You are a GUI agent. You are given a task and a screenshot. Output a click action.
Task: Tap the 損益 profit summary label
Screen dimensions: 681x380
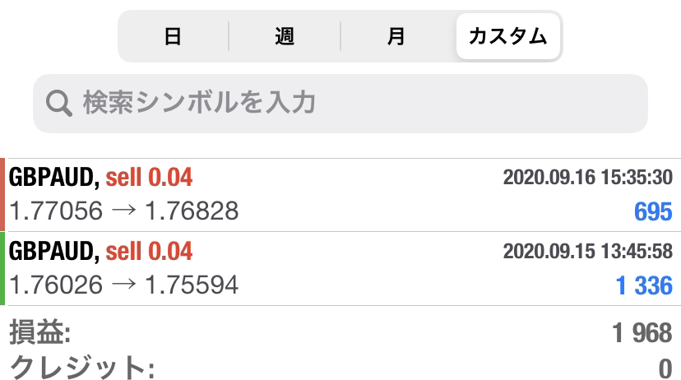[40, 332]
